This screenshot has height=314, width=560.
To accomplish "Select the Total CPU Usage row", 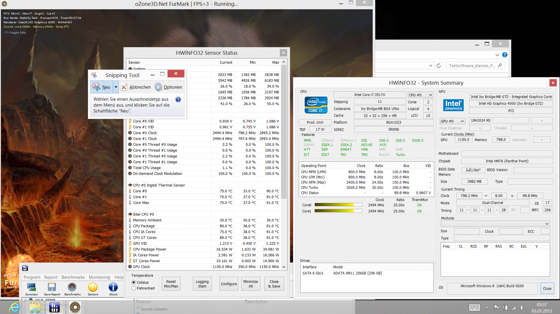I will (204, 168).
